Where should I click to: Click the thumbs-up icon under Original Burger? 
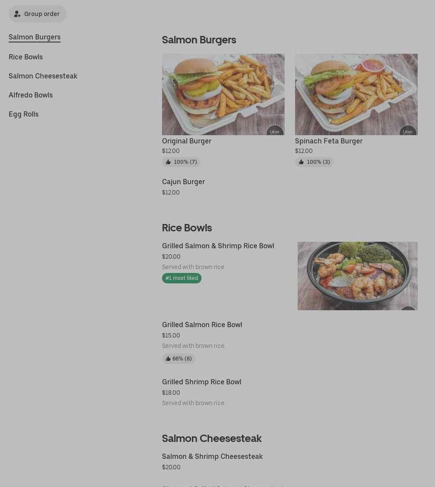pyautogui.click(x=168, y=162)
